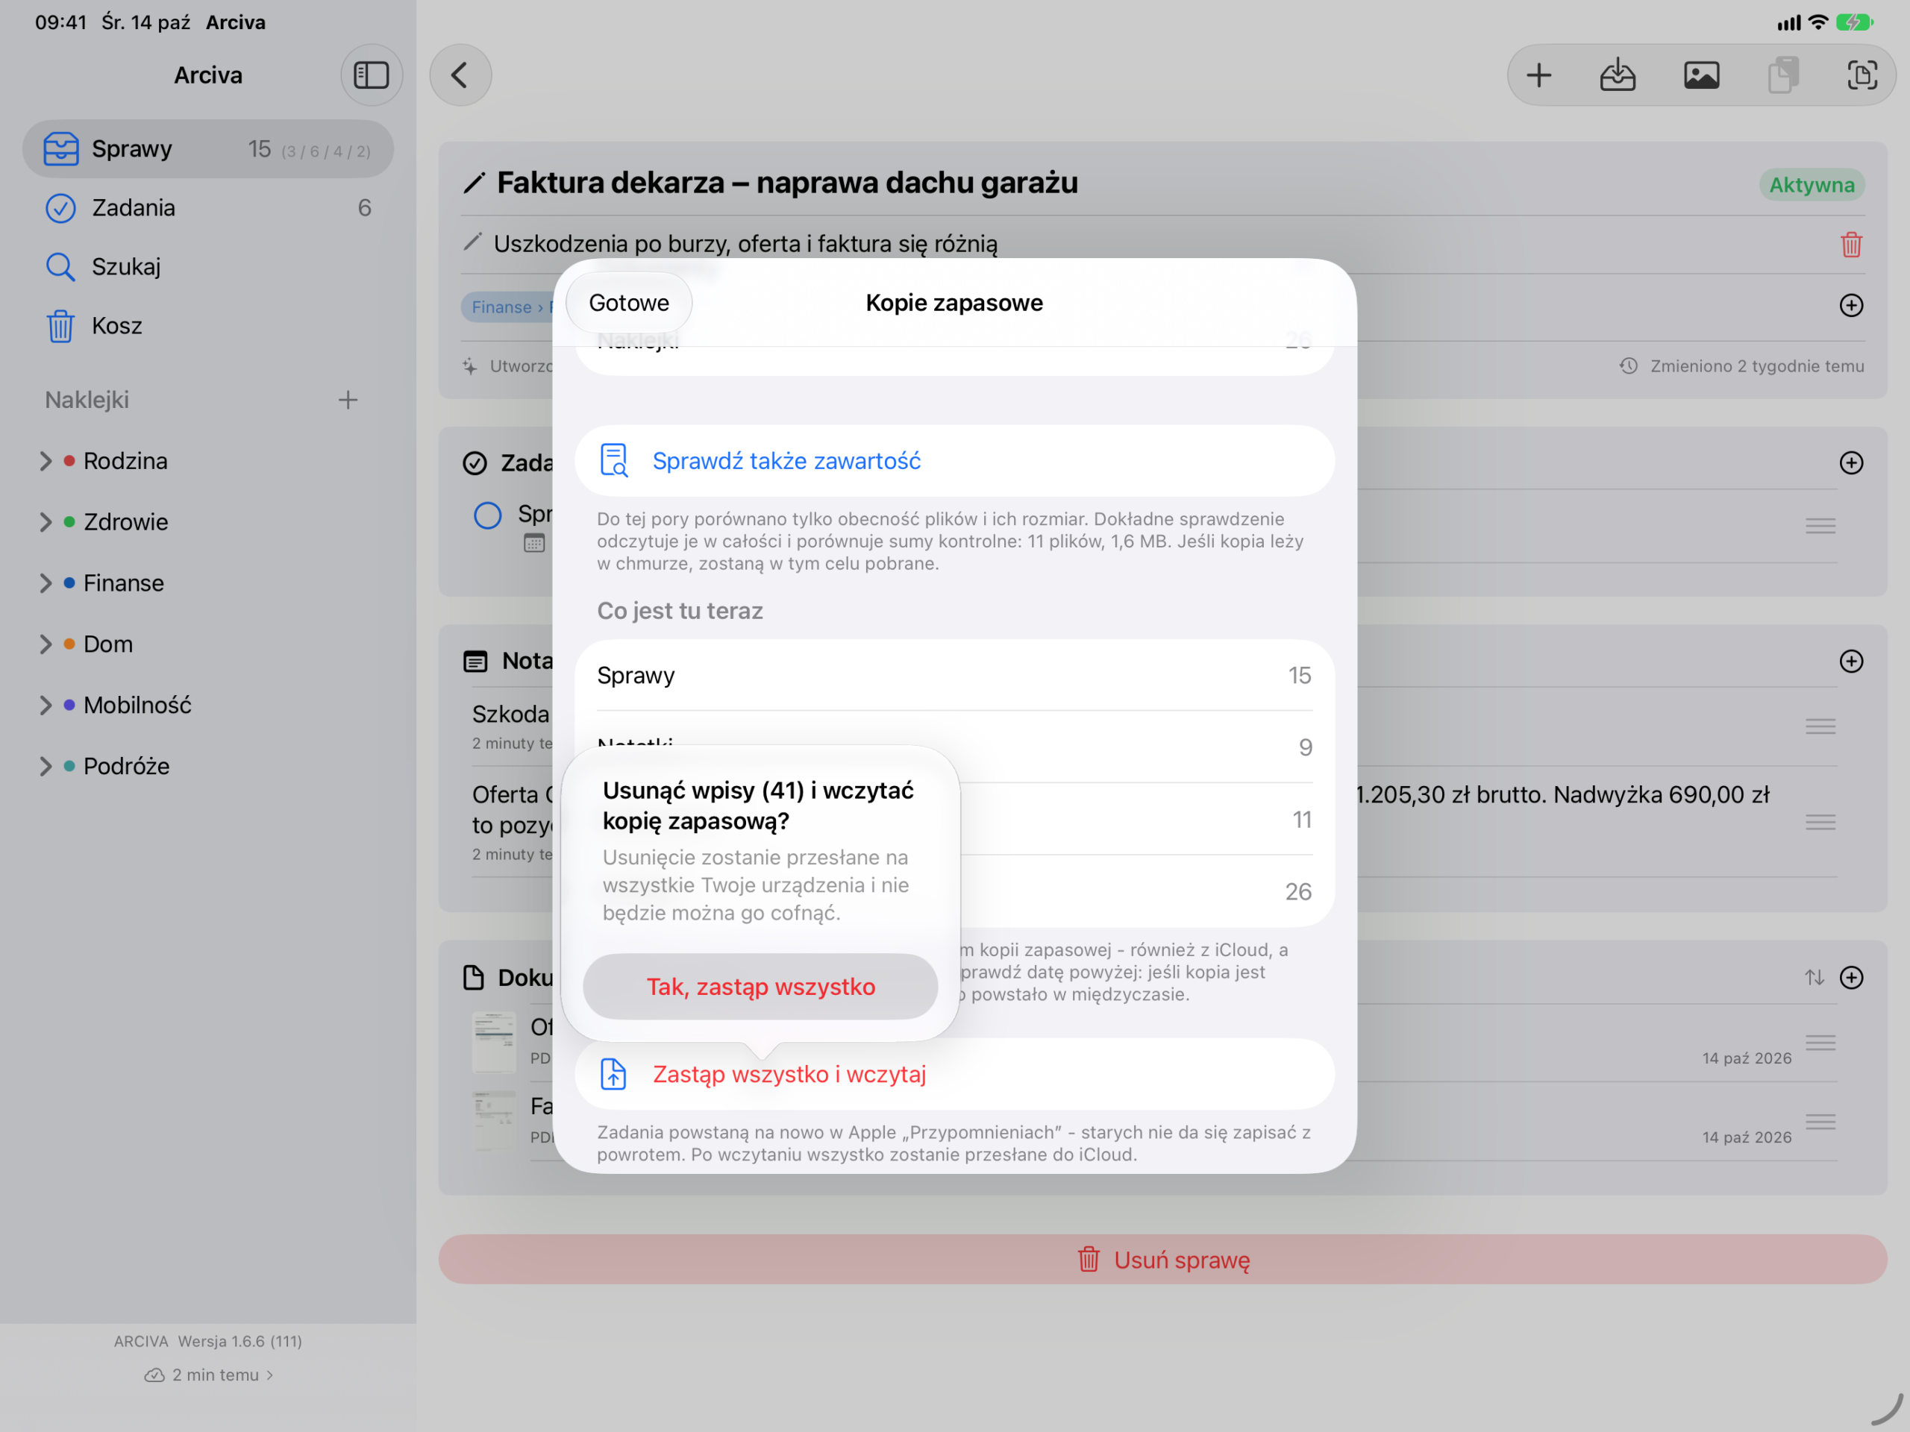Confirm with Tak, zastąp wszystko
The width and height of the screenshot is (1910, 1432).
coord(761,987)
